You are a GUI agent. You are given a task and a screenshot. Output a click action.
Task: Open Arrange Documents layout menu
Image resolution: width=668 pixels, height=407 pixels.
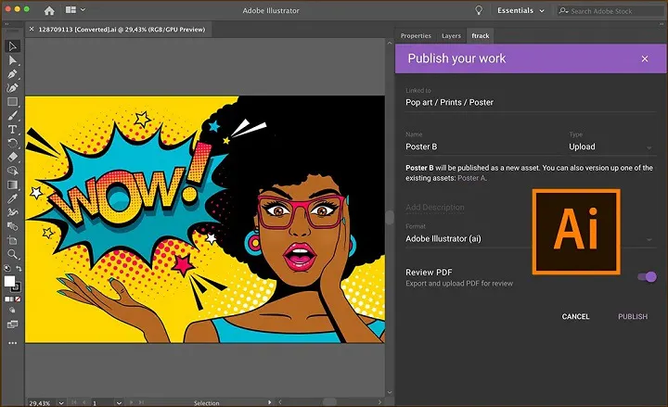tap(75, 10)
